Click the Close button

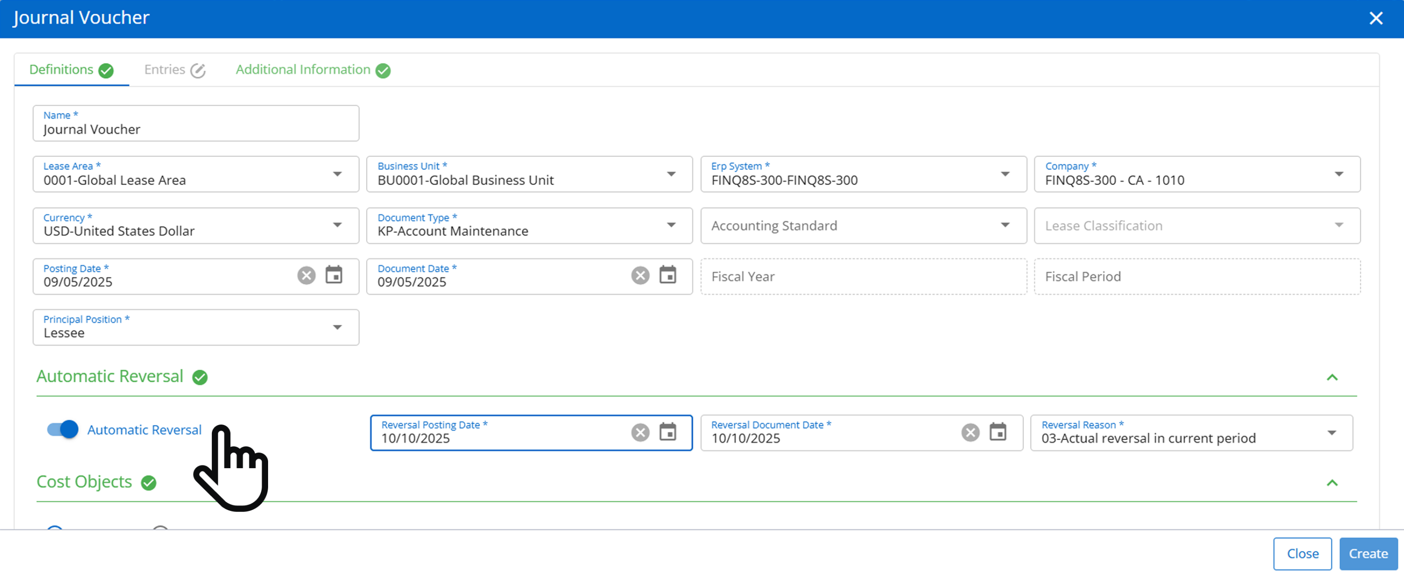pyautogui.click(x=1302, y=553)
